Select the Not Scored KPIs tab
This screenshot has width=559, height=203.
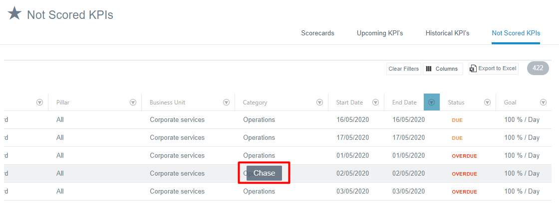click(516, 33)
